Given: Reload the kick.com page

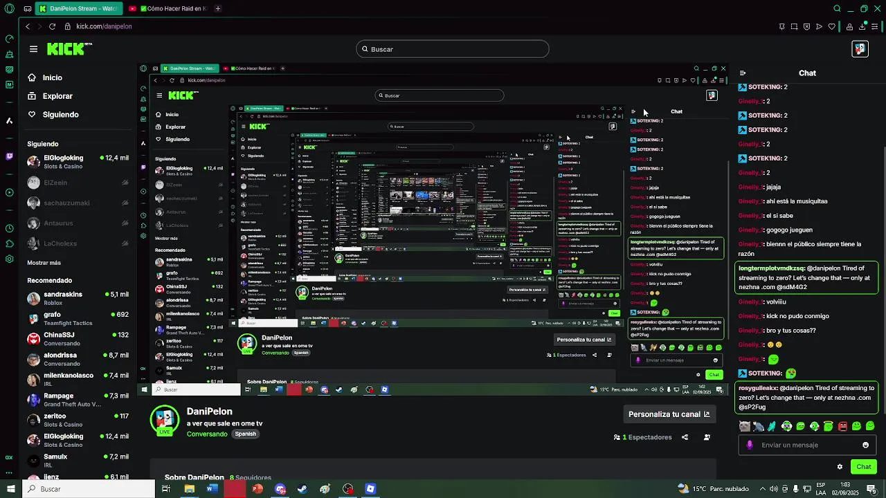Looking at the screenshot, I should coord(52,26).
